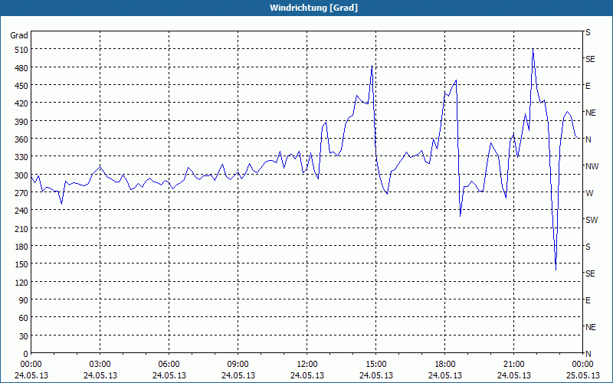The width and height of the screenshot is (613, 383).
Task: Select the E compass label beside the 450 gridline
Action: point(588,86)
